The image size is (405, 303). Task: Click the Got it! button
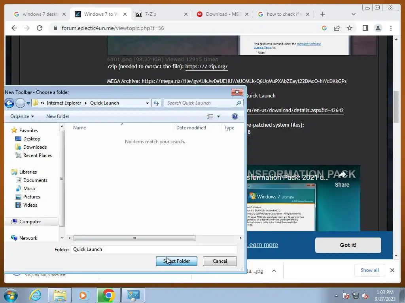(348, 245)
